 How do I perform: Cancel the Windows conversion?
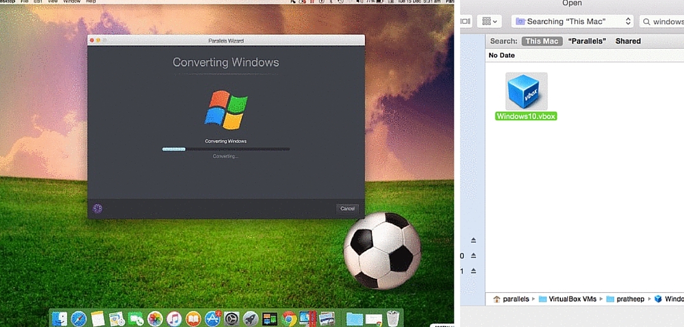coord(347,208)
